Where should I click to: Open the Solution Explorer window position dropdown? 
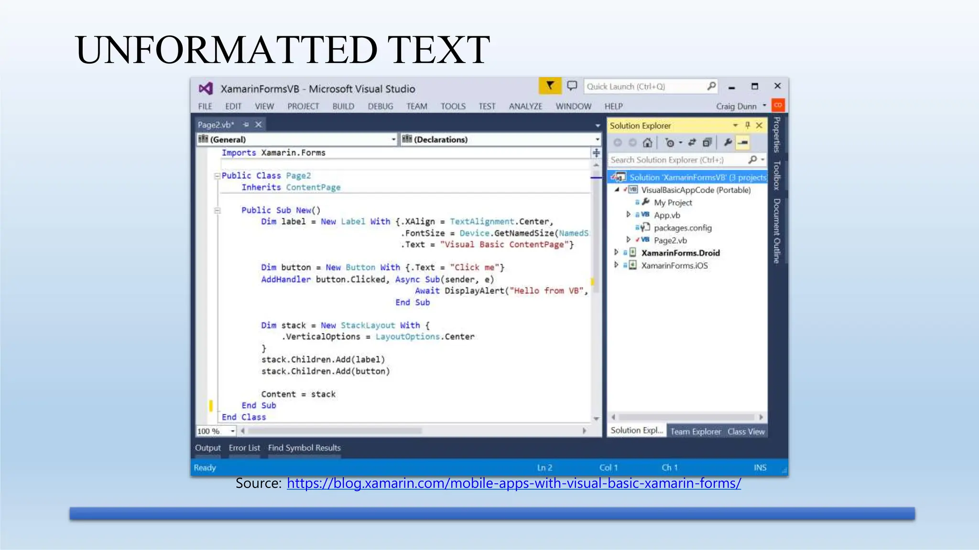pos(735,125)
